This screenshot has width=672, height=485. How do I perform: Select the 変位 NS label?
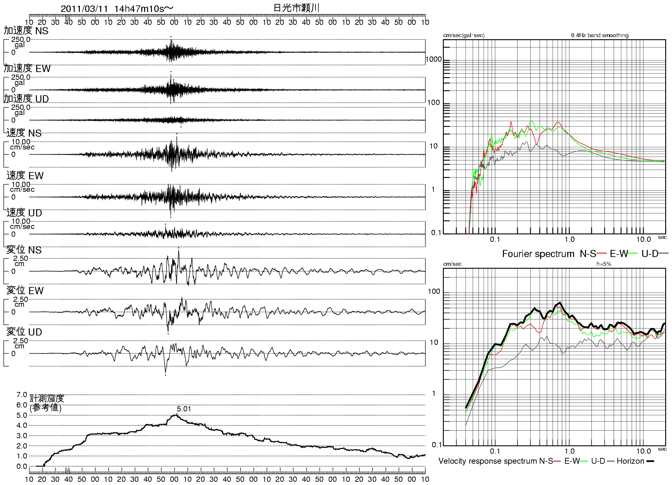[24, 250]
